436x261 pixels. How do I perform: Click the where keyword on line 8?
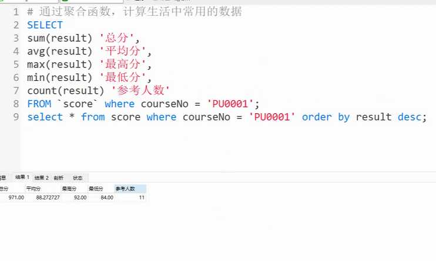pyautogui.click(x=119, y=104)
